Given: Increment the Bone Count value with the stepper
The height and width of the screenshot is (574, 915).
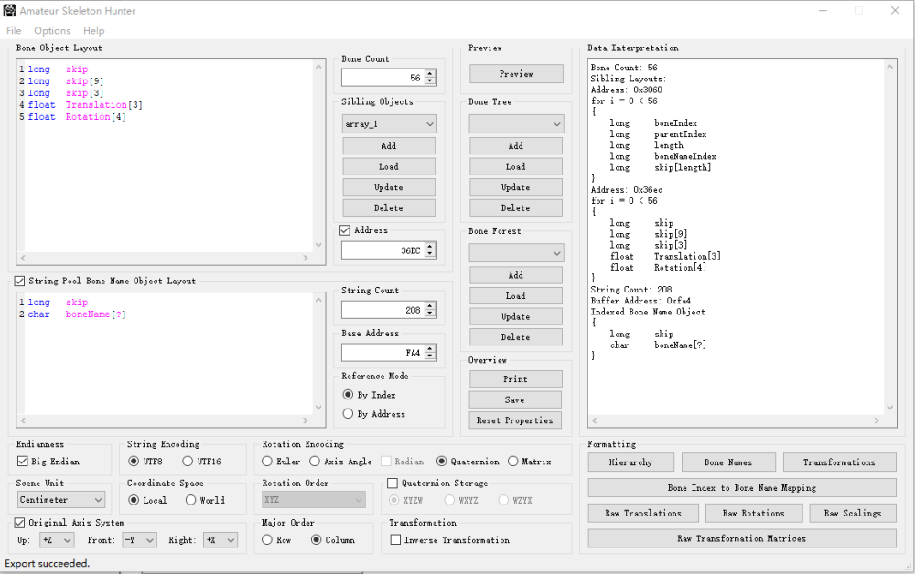Looking at the screenshot, I should (x=431, y=74).
